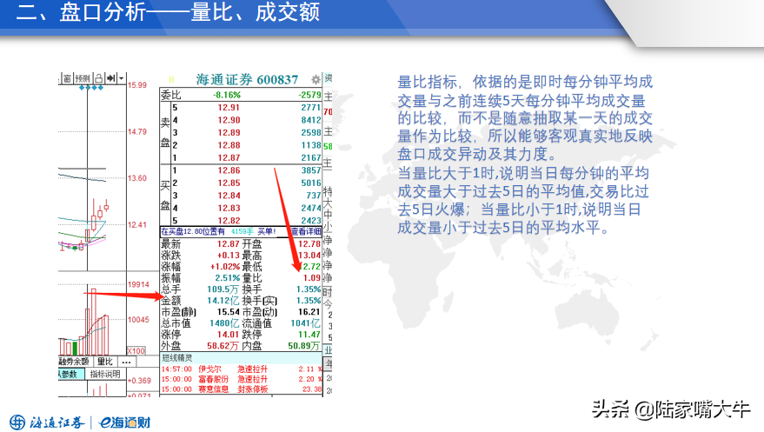The height and width of the screenshot is (432, 764).
Task: Click sell-5 price 12.91
Action: (229, 108)
